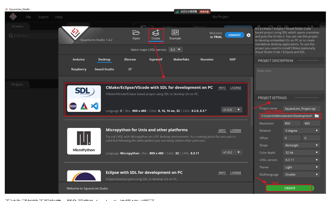The width and height of the screenshot is (331, 201).
Task: Open LICENSE link for CMake/Eclipse/VScode template
Action: tap(235, 88)
